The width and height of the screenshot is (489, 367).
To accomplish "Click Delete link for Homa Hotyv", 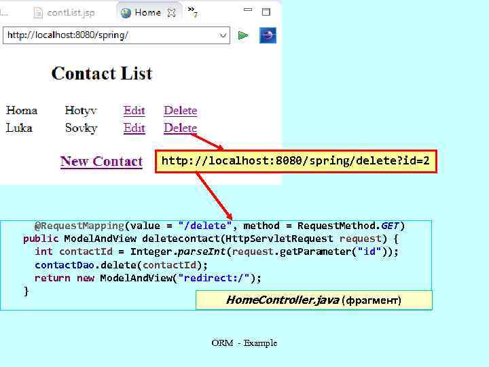I will pyautogui.click(x=180, y=111).
